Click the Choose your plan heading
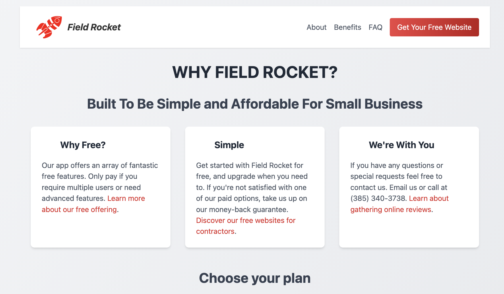The height and width of the screenshot is (294, 504). pos(255,278)
